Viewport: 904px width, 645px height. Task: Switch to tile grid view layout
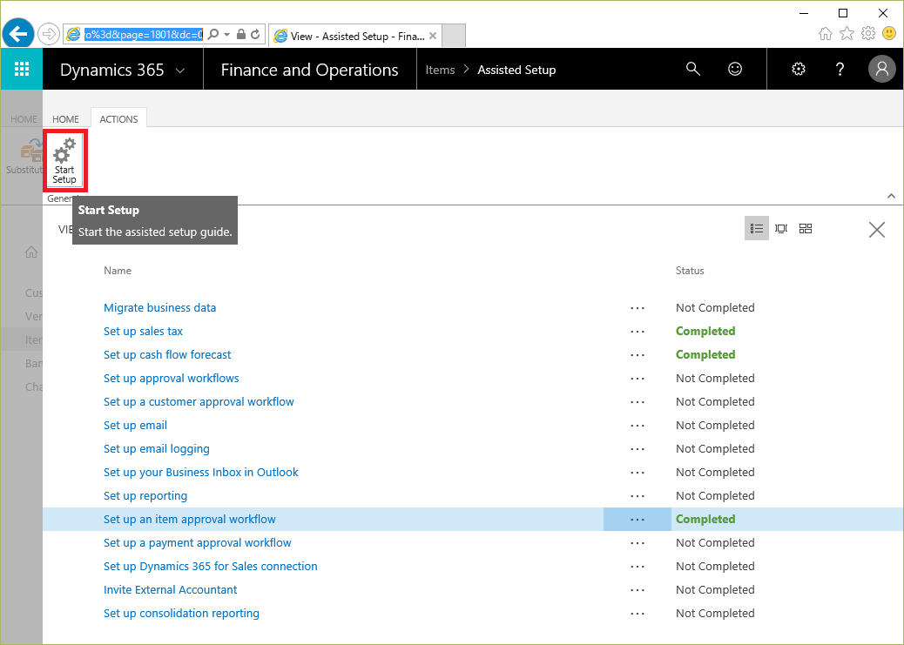[806, 229]
